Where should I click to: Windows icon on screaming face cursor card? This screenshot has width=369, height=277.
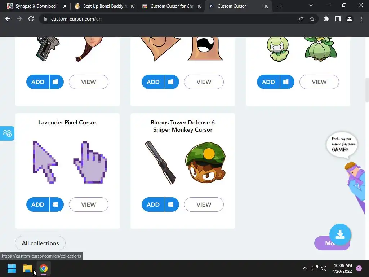(172, 82)
